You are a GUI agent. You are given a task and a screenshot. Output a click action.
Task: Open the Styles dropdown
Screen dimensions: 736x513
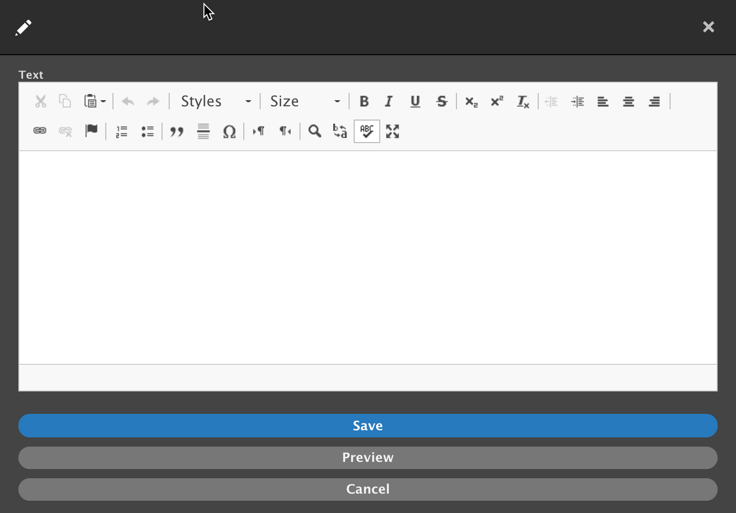(x=216, y=101)
